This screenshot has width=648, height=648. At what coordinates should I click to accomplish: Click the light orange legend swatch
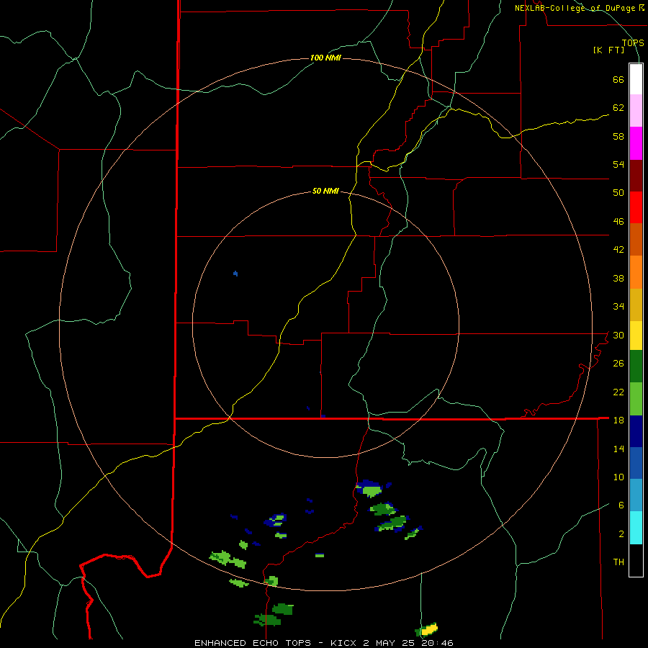[x=636, y=272]
